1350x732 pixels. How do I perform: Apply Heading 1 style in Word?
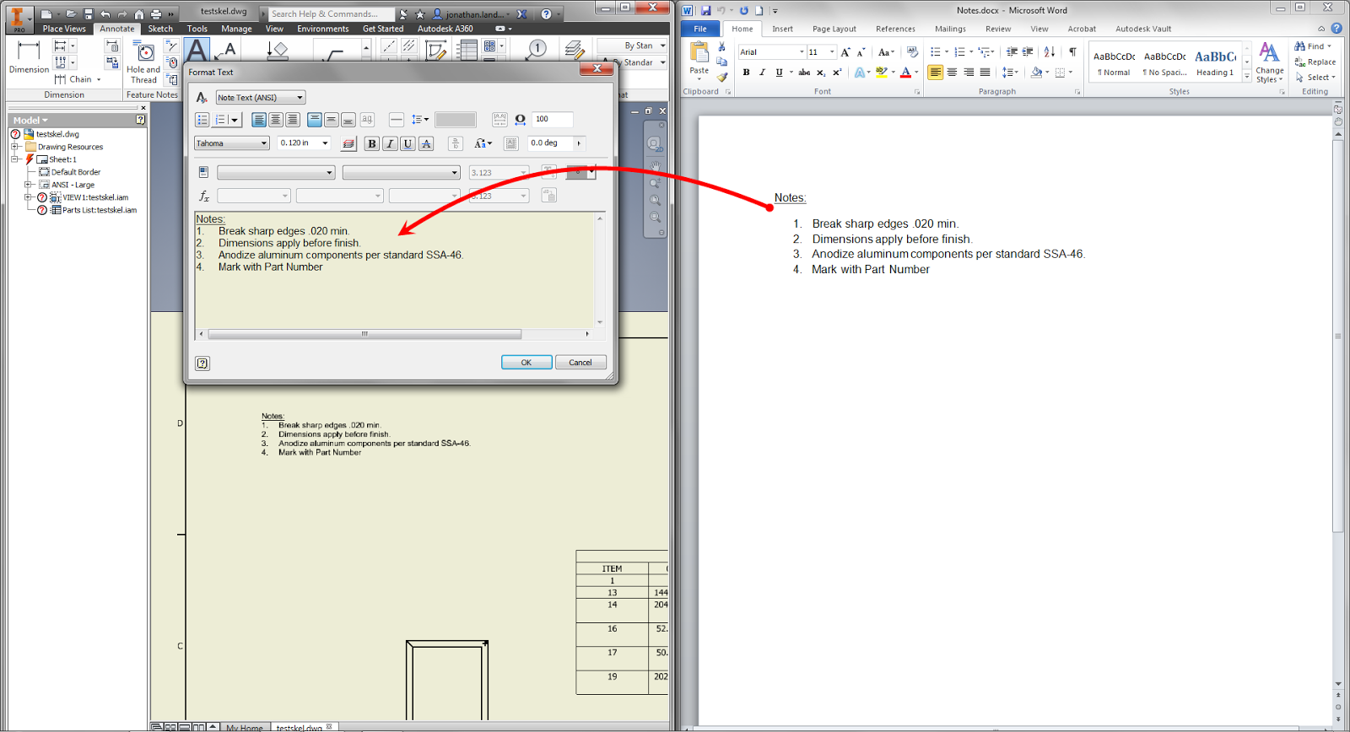pos(1215,63)
